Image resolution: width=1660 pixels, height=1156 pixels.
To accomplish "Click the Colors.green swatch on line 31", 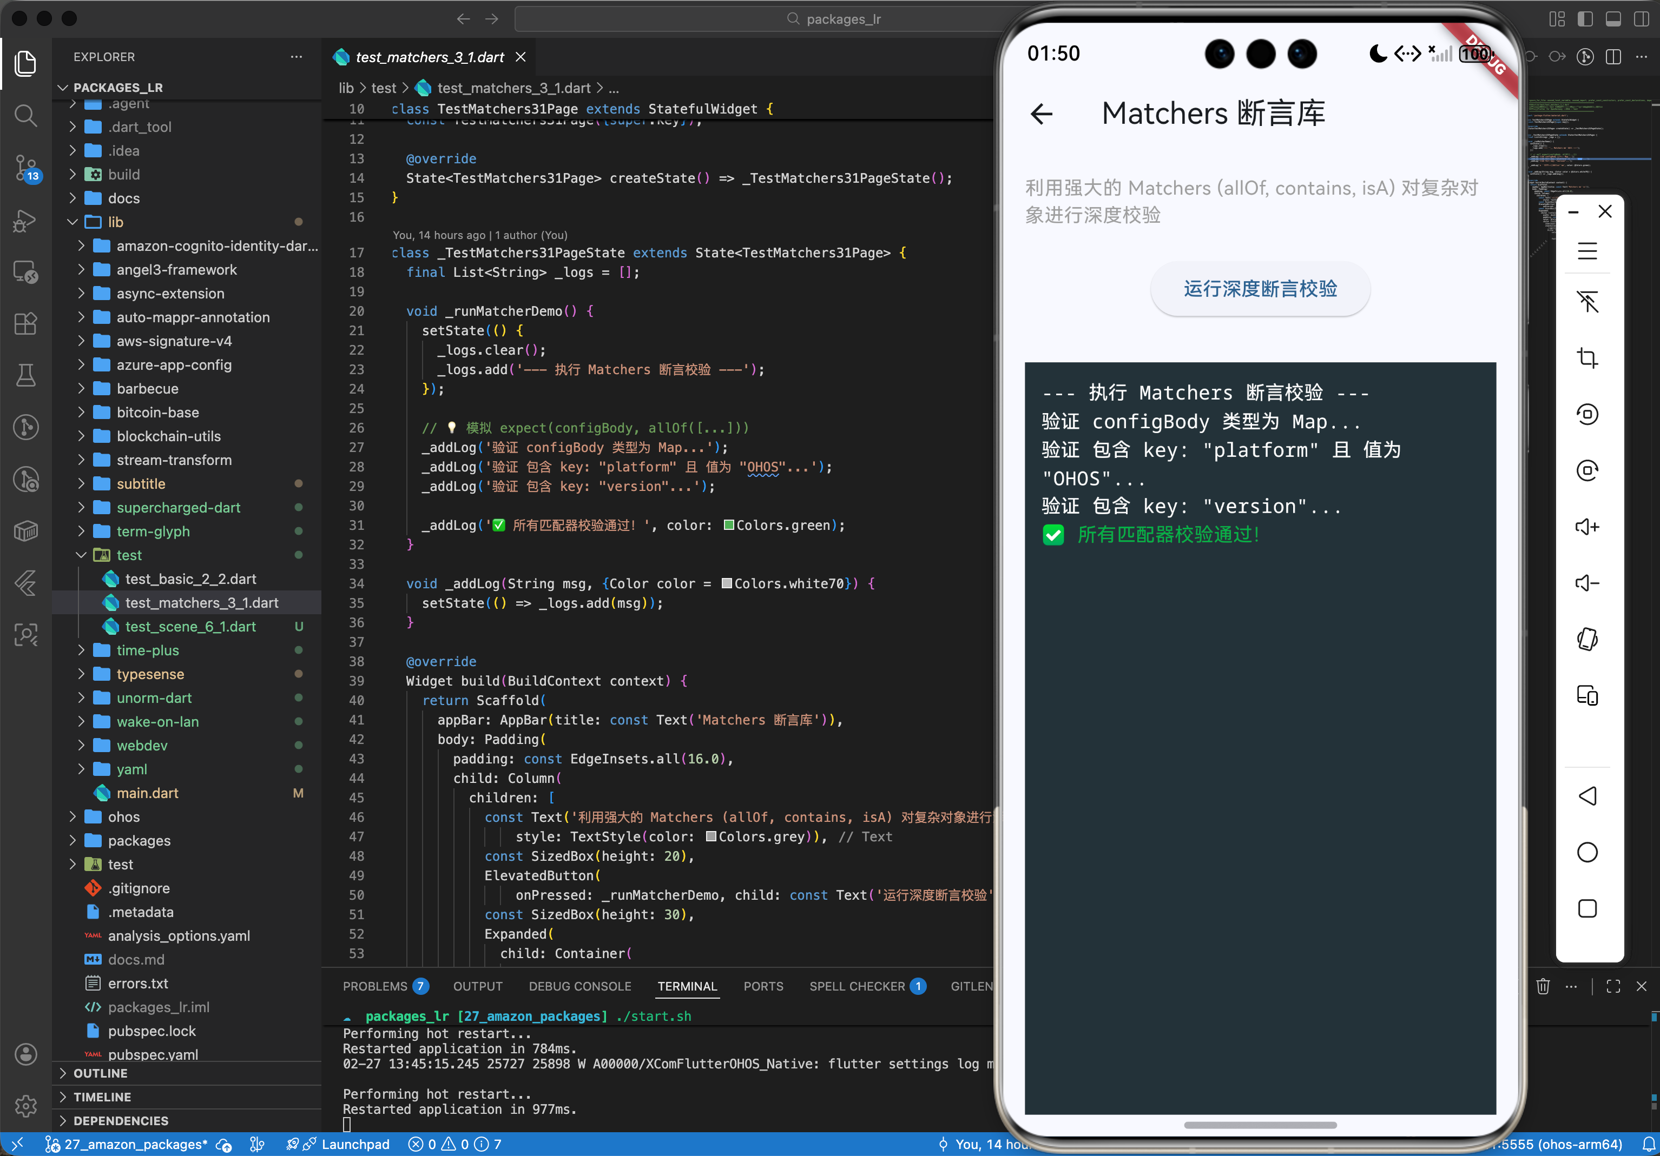I will point(729,525).
